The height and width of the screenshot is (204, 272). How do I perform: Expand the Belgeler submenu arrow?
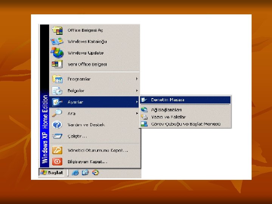(x=137, y=91)
